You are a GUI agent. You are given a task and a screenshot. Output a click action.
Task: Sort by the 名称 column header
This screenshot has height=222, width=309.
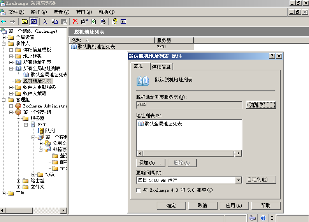pyautogui.click(x=112, y=41)
